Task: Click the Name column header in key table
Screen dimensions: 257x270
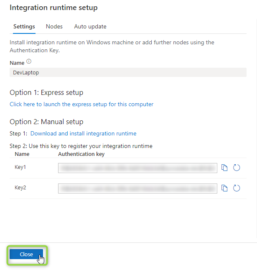Action: (22, 154)
